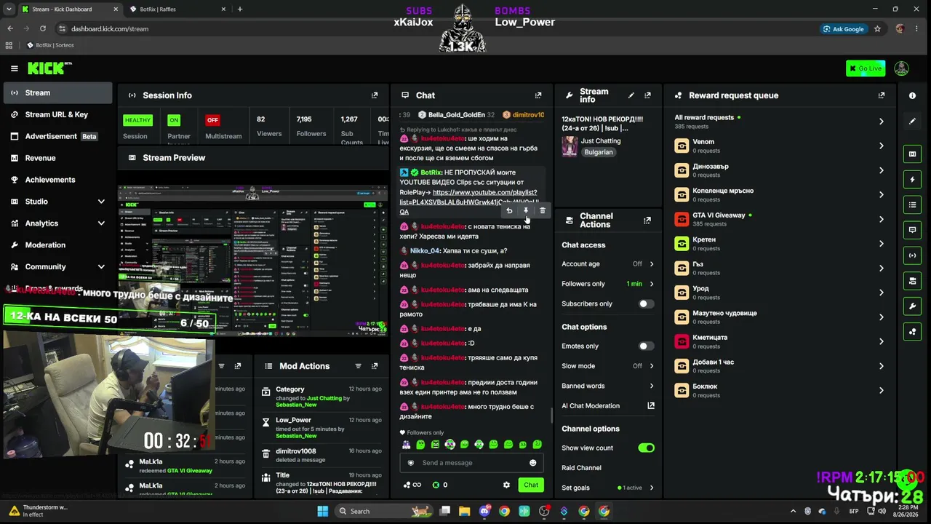Open the YouTube playlist link in chat

click(469, 202)
